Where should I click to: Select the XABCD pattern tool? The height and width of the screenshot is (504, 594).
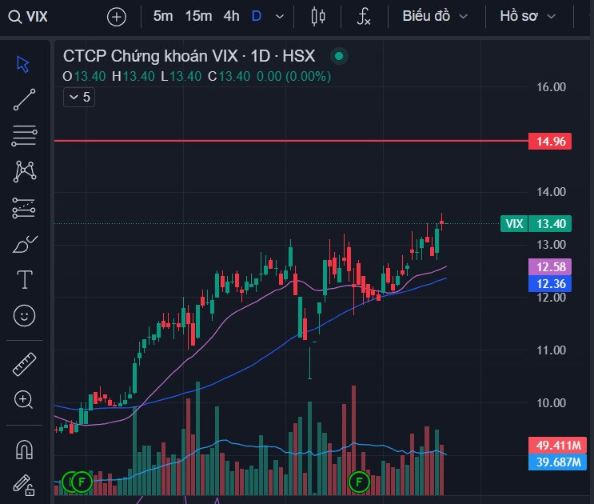tap(24, 171)
